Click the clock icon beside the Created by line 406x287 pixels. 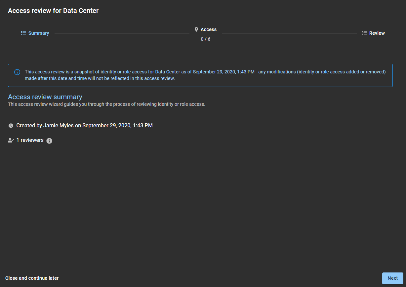coord(11,126)
